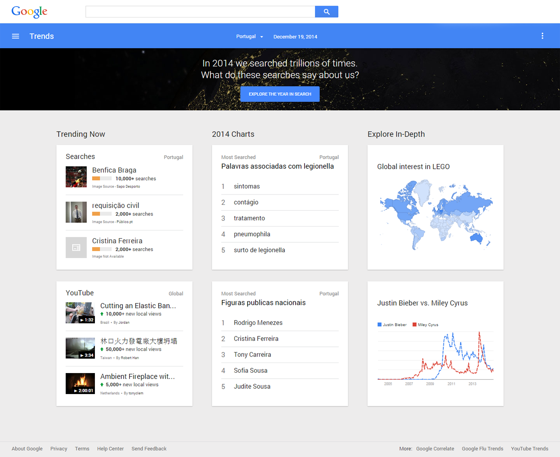Click the Trending Now section heading
This screenshot has height=457, width=560.
click(x=80, y=134)
